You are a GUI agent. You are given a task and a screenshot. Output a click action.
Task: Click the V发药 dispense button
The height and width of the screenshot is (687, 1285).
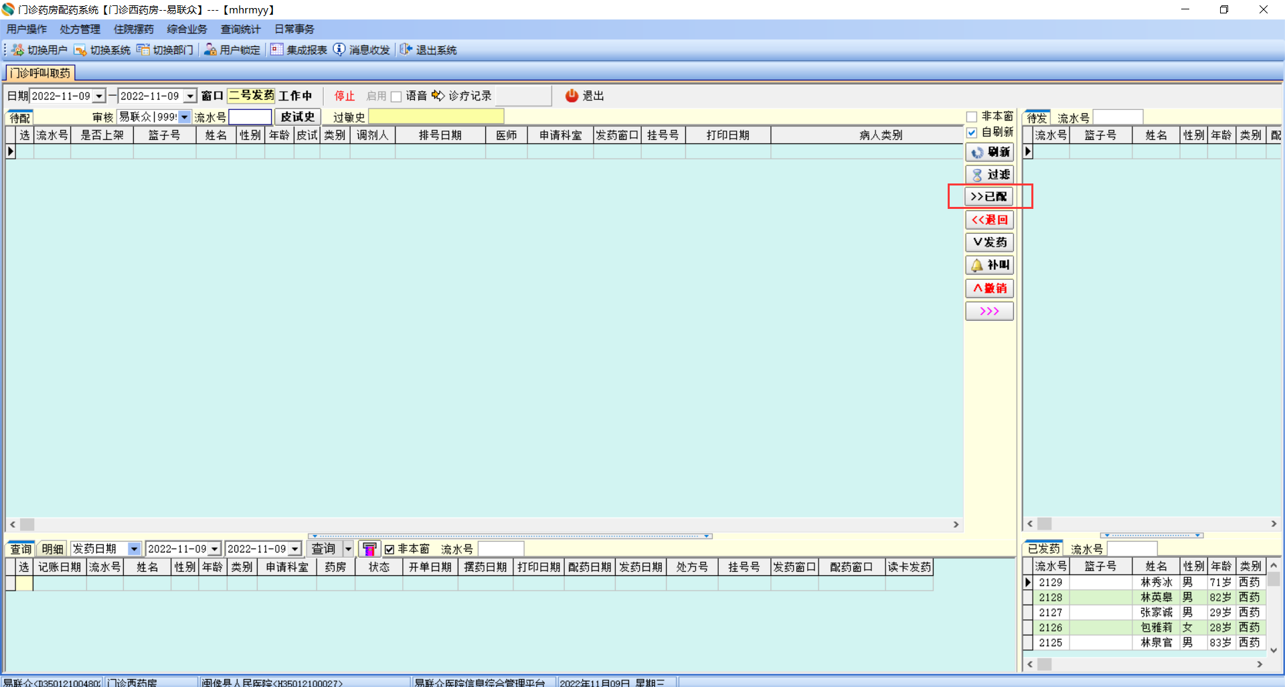point(990,242)
